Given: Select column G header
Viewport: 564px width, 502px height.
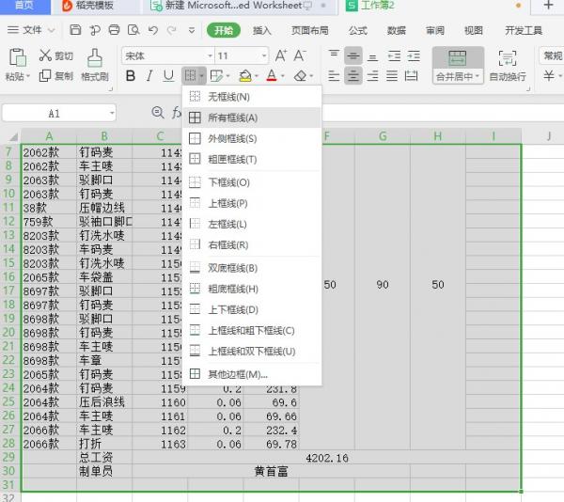Looking at the screenshot, I should pyautogui.click(x=383, y=136).
